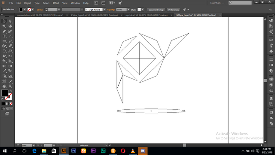Screen dimensions: 275x155
Task: Open the Opacity panel link
Action: (111, 10)
